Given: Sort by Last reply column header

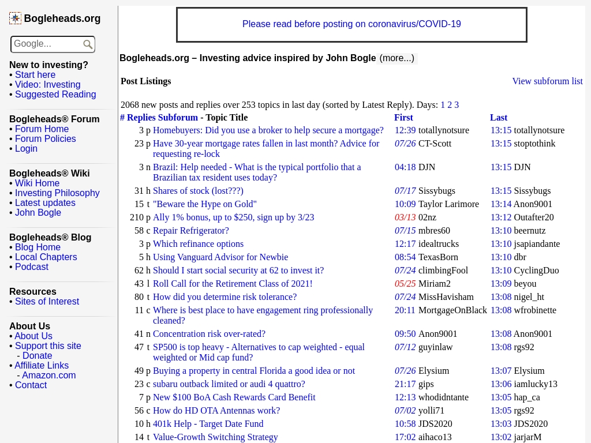Looking at the screenshot, I should [498, 118].
